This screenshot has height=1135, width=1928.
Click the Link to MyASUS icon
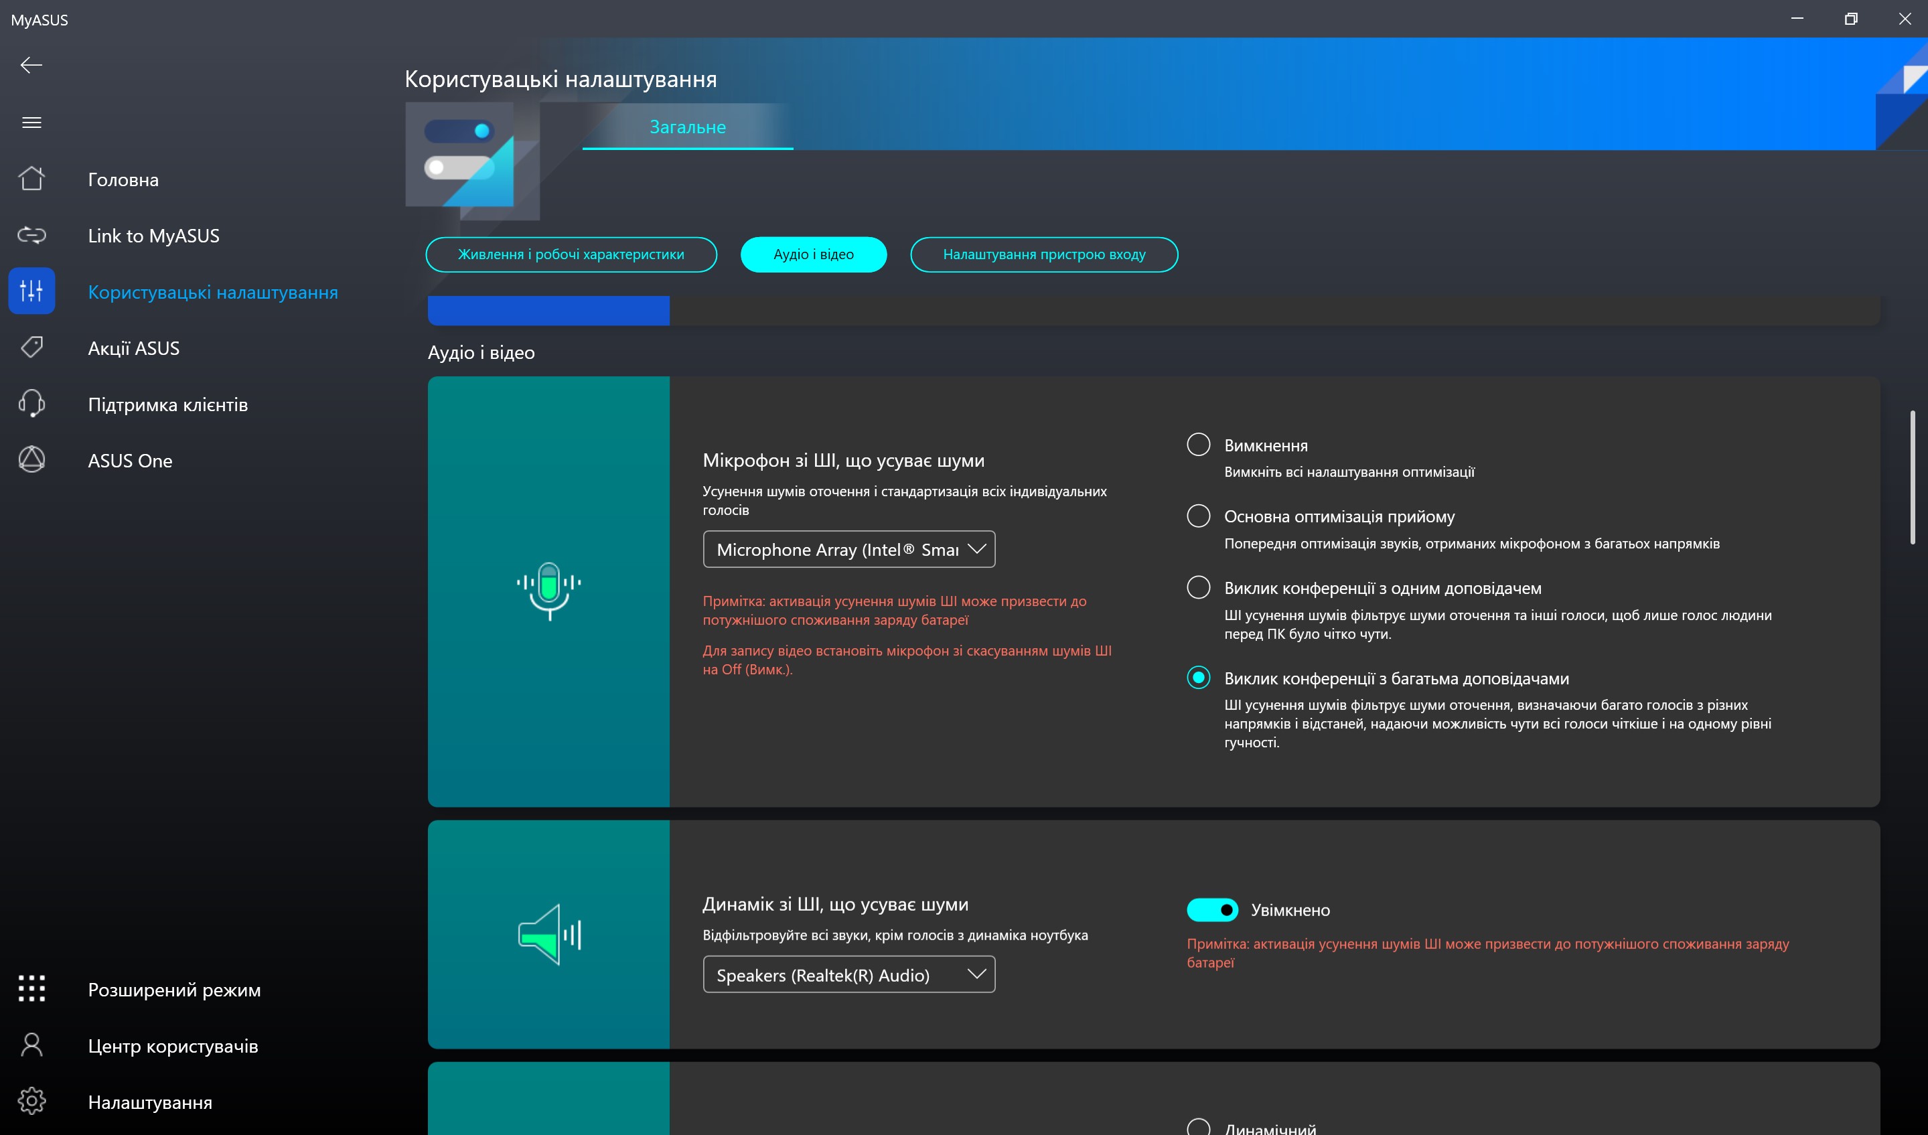(31, 235)
